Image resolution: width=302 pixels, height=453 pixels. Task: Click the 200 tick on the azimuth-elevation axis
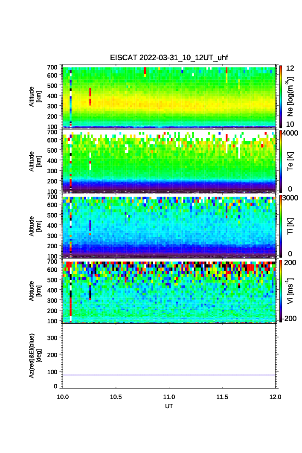[x=52, y=355]
